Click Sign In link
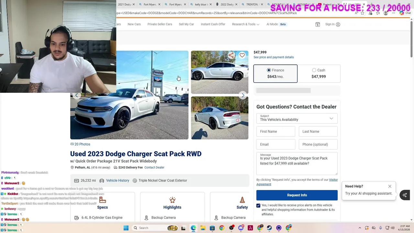Viewport: 414px width, 233px height. pos(333,24)
